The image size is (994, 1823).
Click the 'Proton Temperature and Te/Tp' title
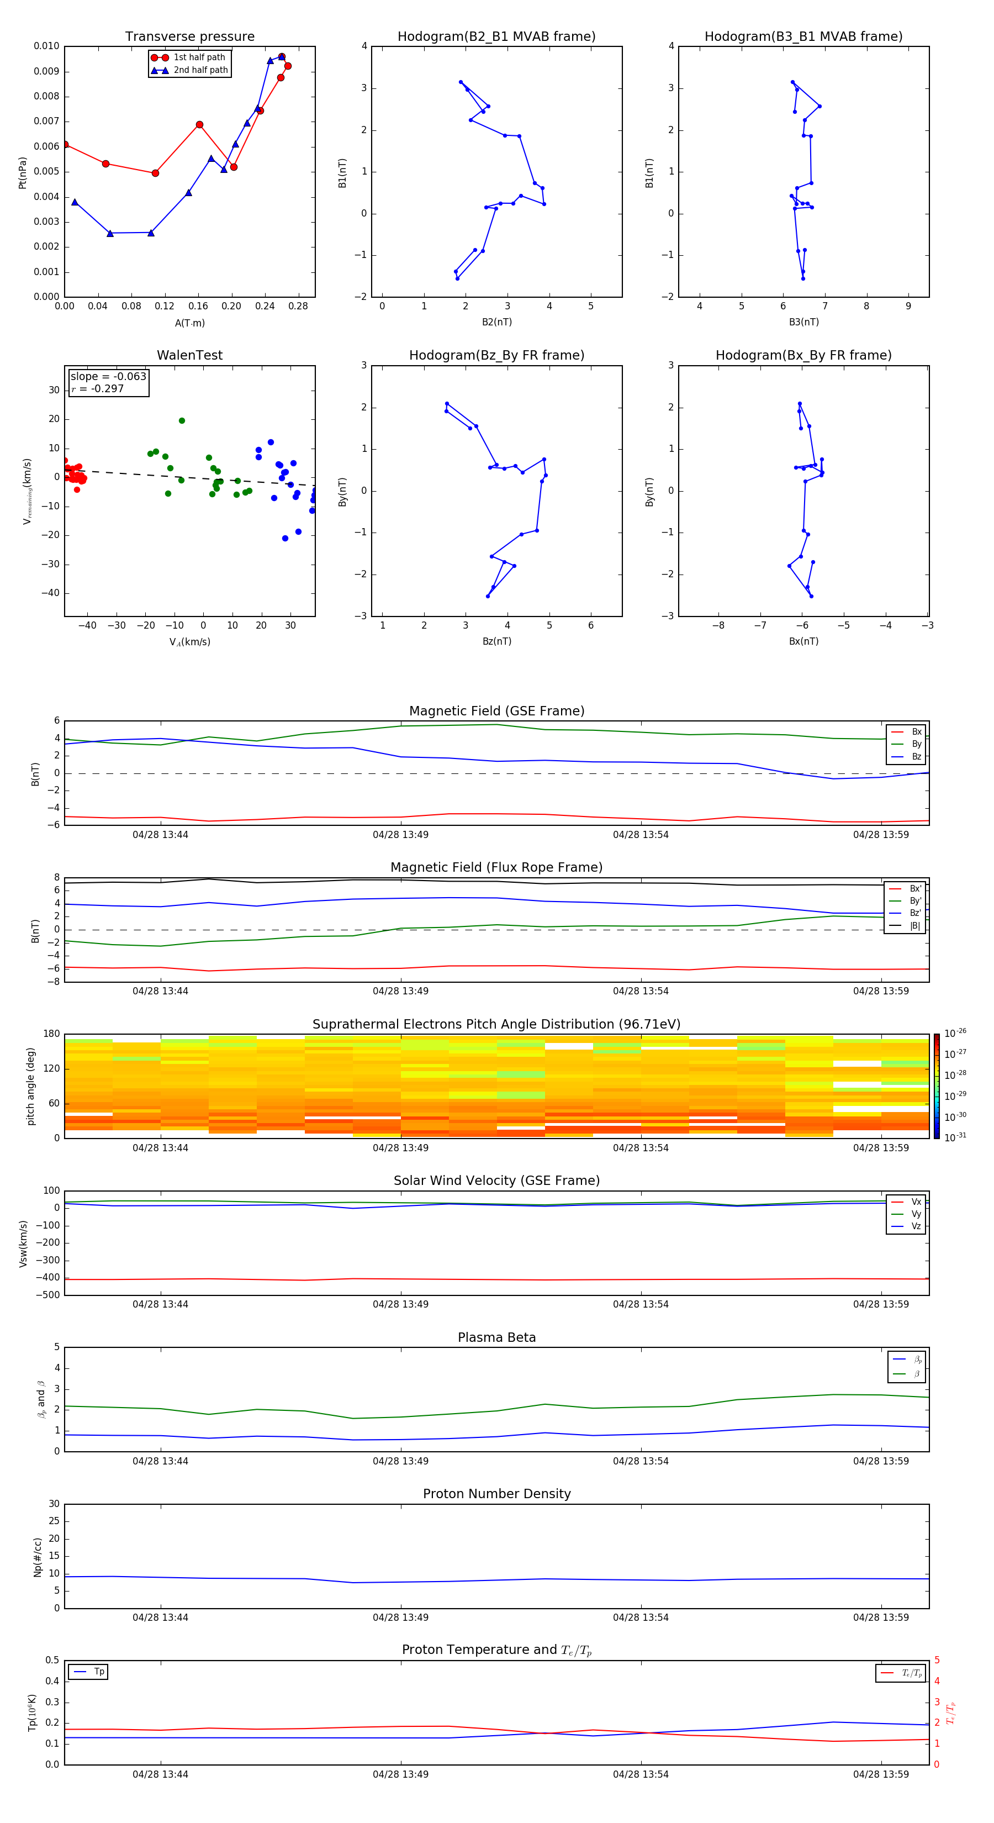pyautogui.click(x=496, y=1650)
